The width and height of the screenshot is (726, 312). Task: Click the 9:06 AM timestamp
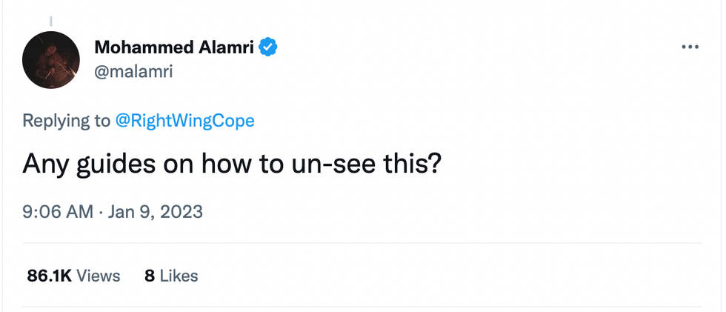[58, 212]
